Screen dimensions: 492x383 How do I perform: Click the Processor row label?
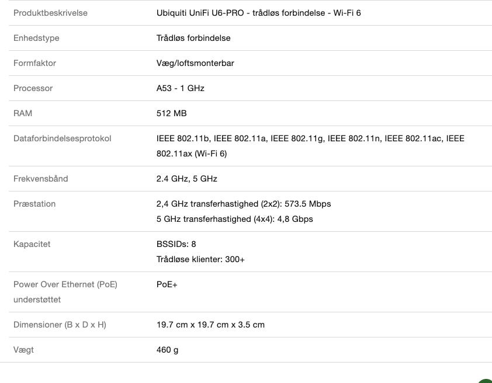33,88
